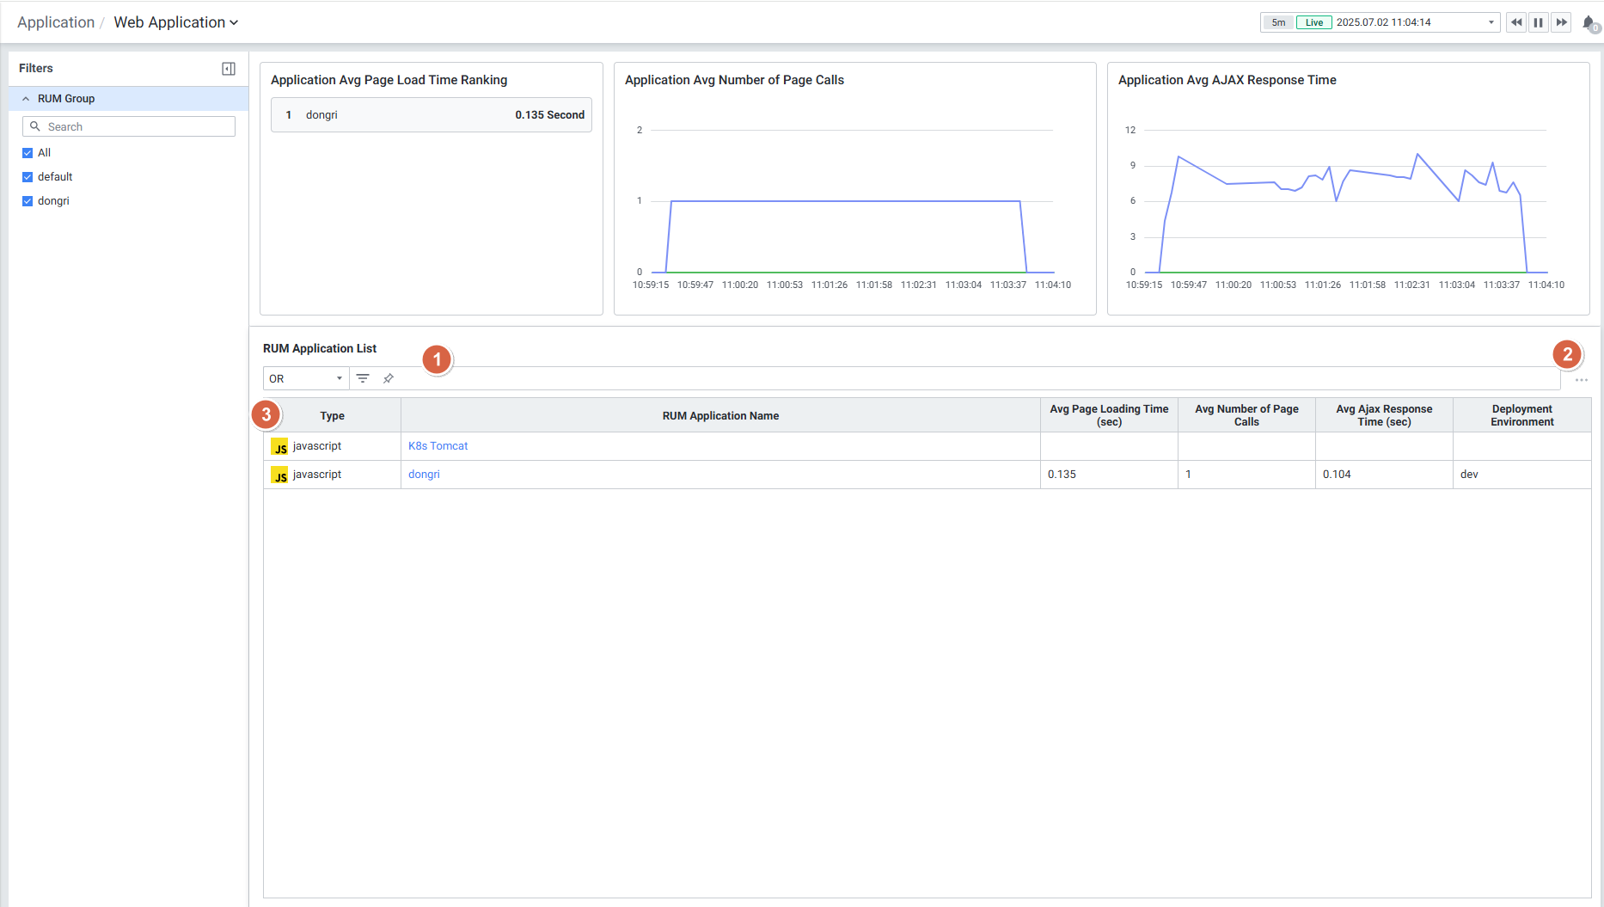1604x907 pixels.
Task: Sort by the Avg Page Loading Time column
Action: pyautogui.click(x=1108, y=415)
